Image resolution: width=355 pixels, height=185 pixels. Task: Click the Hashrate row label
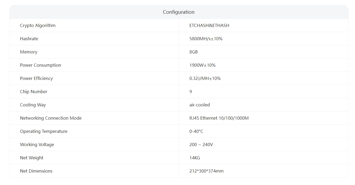pyautogui.click(x=29, y=39)
